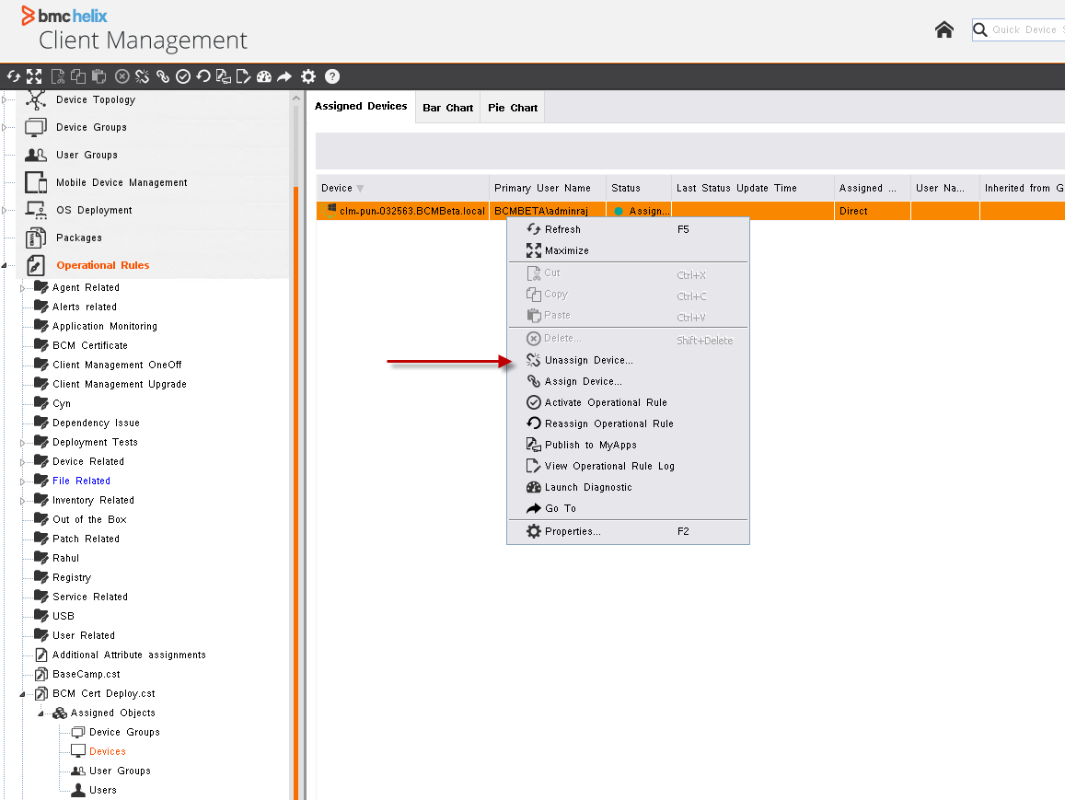The height and width of the screenshot is (800, 1065).
Task: Open the Additional Attribute assignments rule
Action: pyautogui.click(x=129, y=655)
